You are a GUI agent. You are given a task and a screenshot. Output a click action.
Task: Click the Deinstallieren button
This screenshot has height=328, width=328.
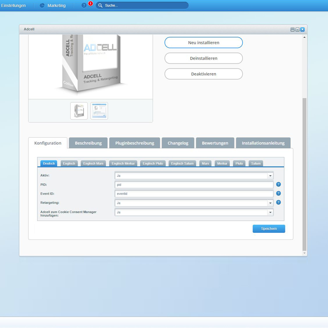(203, 58)
